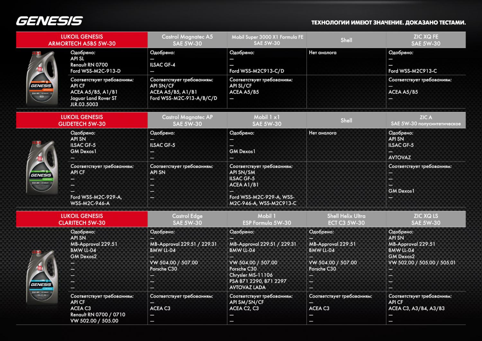482x341 pixels.
Task: Select the tagline 'ТЕХНОЛОГИИ ИМЕЮТ ЗНАЧЕНИЕ. ДОКАЗАНО ТЕСТАМИ.'
Action: [388, 23]
